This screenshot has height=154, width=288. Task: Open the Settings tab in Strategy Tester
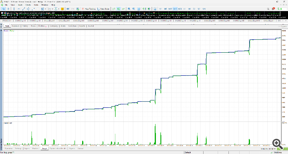coord(18,149)
